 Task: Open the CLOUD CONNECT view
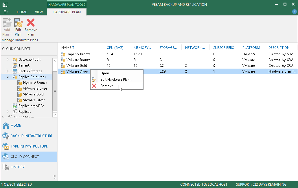29,157
